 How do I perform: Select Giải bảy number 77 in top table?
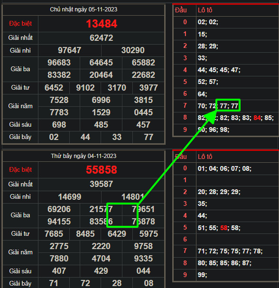click(x=149, y=137)
